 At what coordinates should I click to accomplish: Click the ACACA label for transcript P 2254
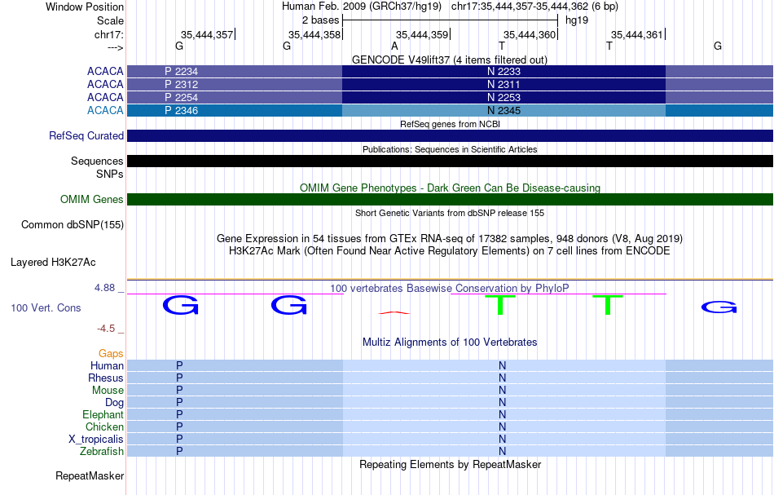point(105,97)
